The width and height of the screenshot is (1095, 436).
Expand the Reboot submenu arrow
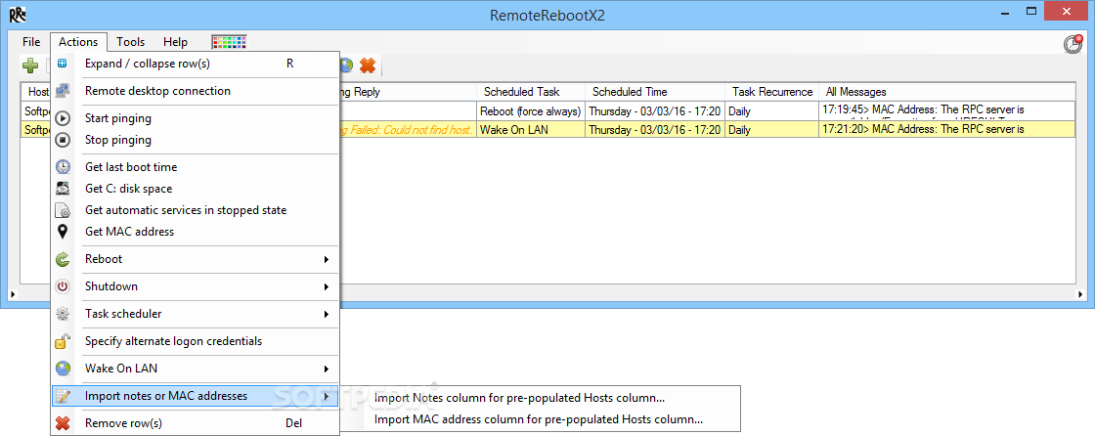point(327,259)
